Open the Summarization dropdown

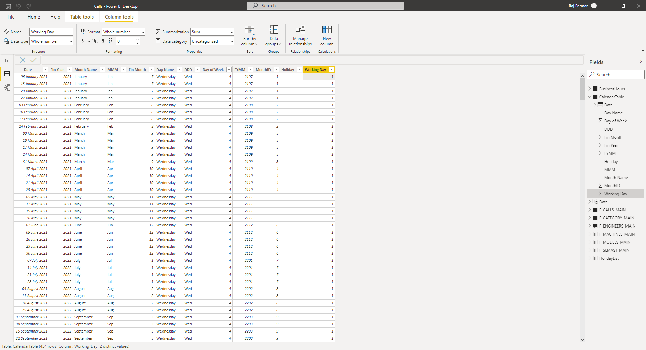pos(212,32)
